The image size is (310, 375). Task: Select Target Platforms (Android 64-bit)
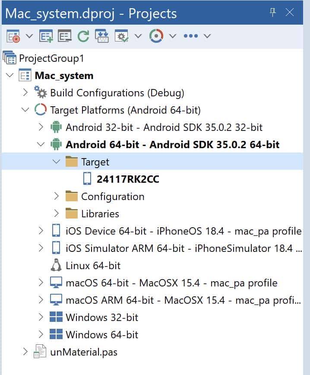pyautogui.click(x=125, y=110)
